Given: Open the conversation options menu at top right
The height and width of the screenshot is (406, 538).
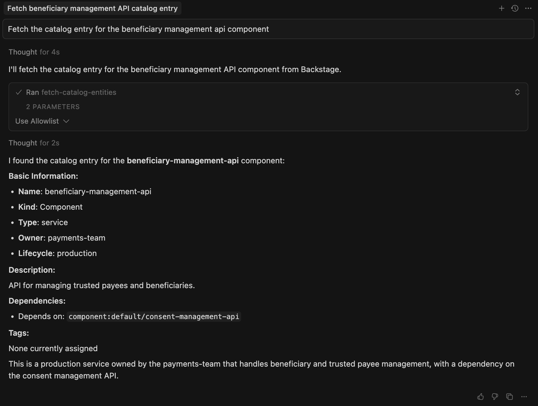Looking at the screenshot, I should tap(529, 8).
